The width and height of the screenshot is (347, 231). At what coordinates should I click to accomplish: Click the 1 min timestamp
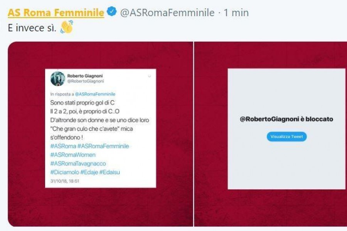[236, 13]
